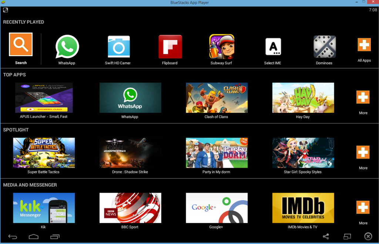Open BBC Sport banner
The width and height of the screenshot is (379, 244).
(130, 208)
